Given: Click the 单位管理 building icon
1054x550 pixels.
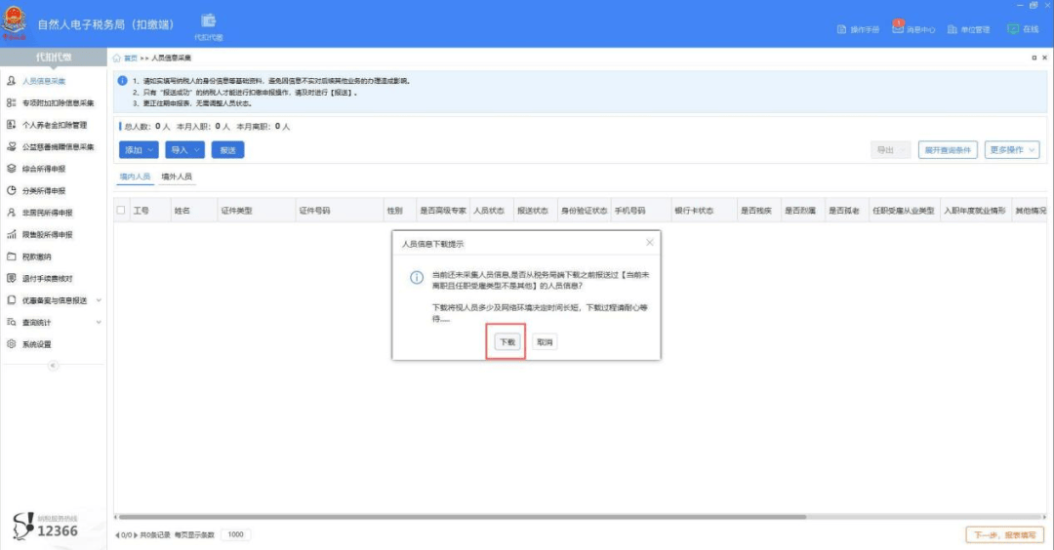Looking at the screenshot, I should [953, 29].
